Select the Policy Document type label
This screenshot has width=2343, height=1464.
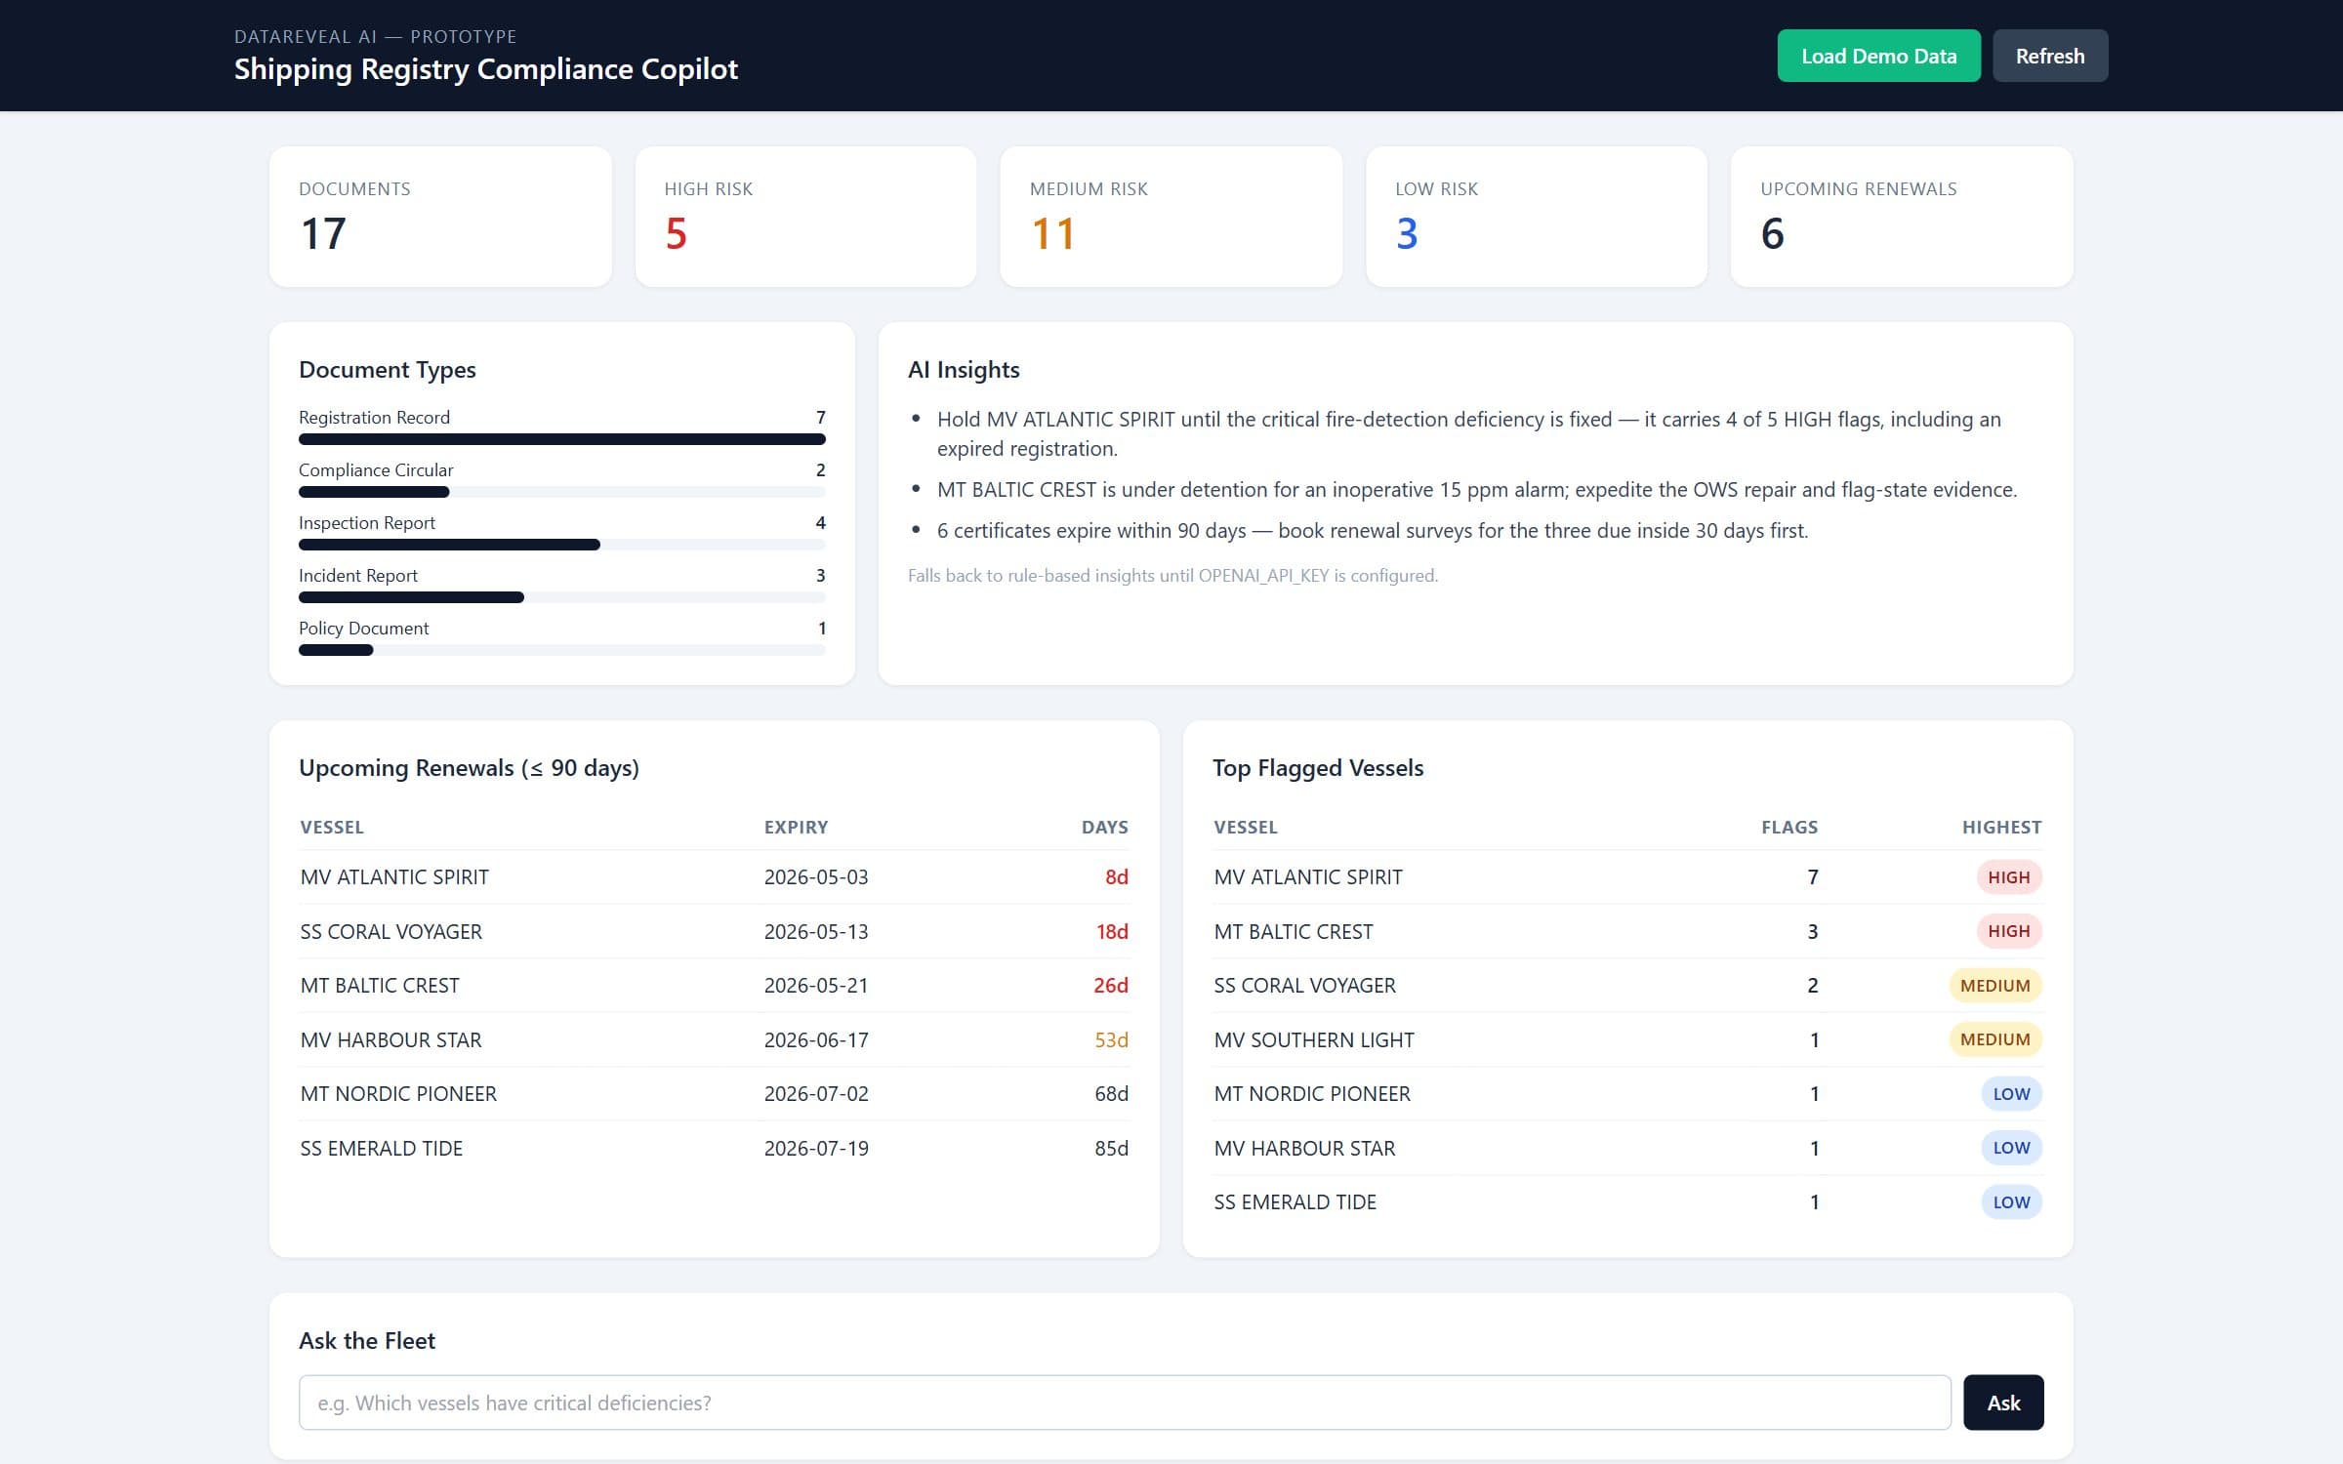pyautogui.click(x=363, y=628)
